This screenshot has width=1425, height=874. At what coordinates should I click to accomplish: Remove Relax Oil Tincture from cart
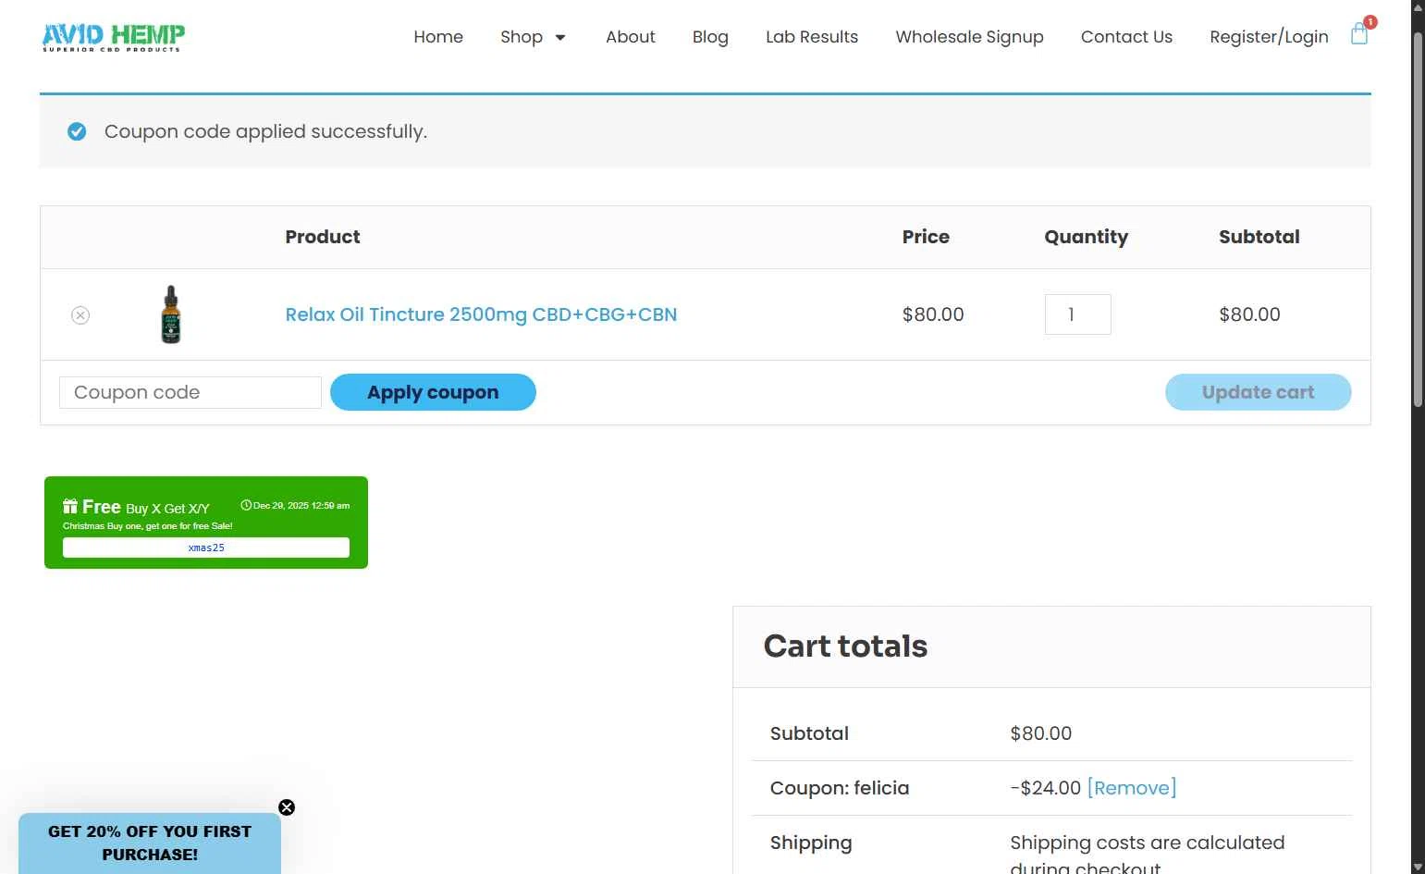[80, 315]
